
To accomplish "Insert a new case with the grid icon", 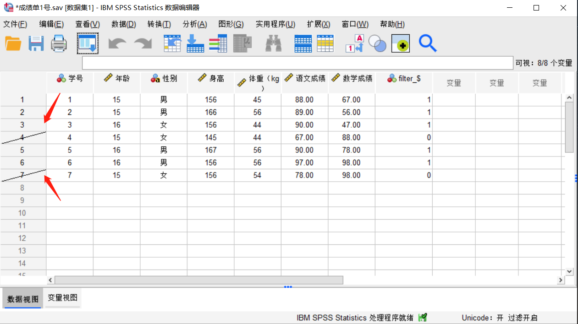I will (x=303, y=43).
